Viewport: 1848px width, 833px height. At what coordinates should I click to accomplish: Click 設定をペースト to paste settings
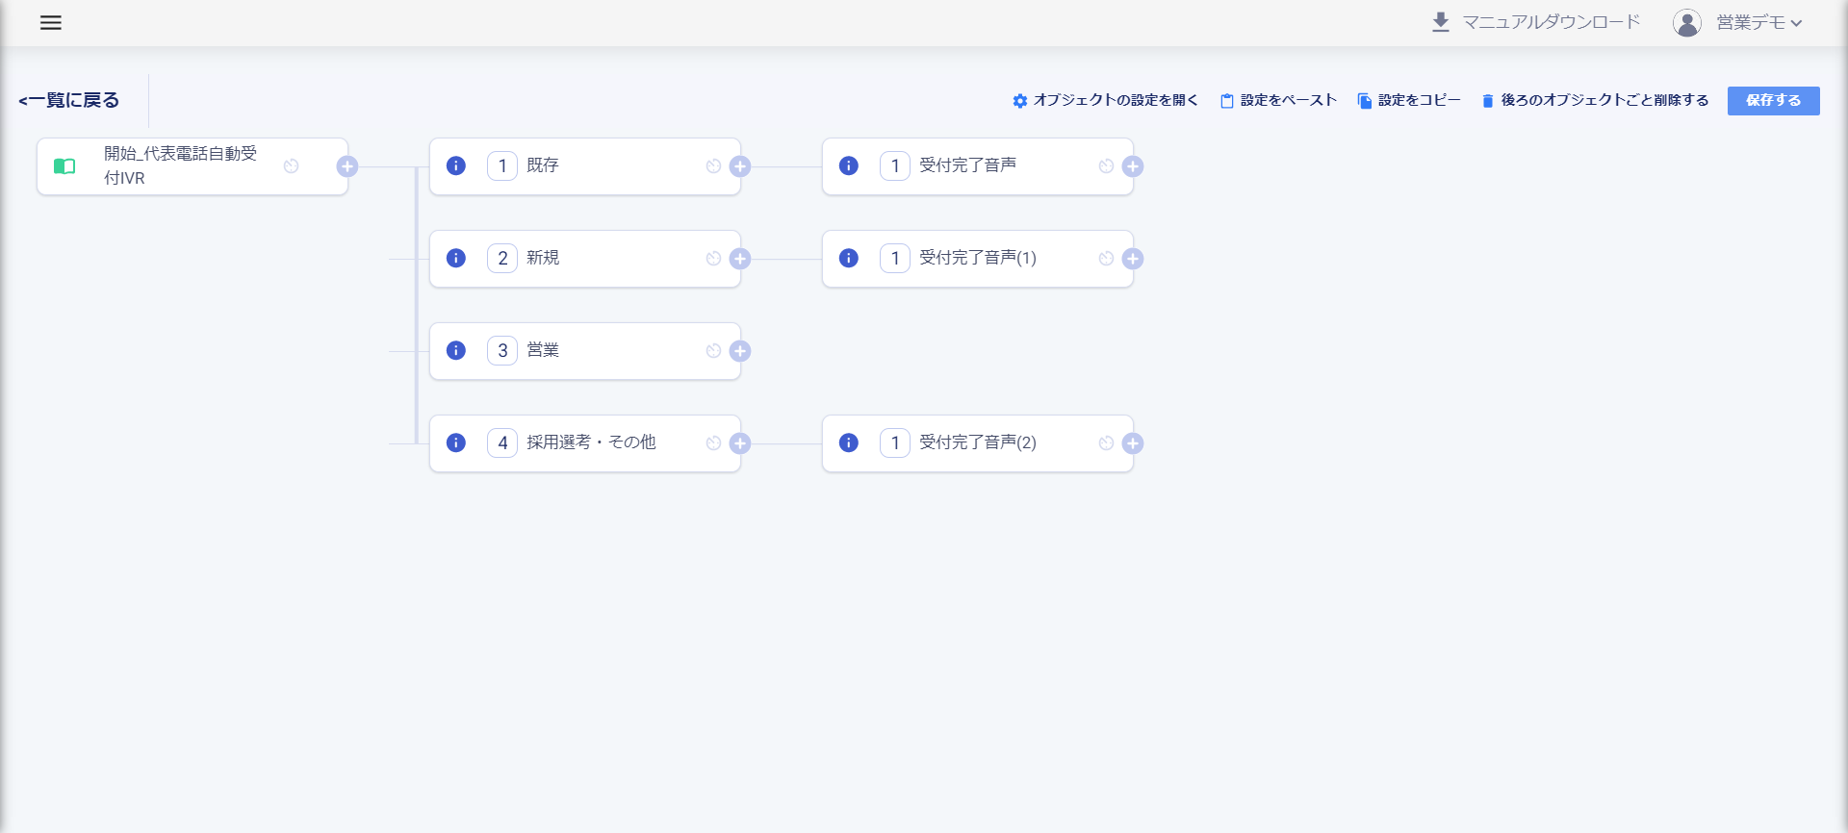1278,100
